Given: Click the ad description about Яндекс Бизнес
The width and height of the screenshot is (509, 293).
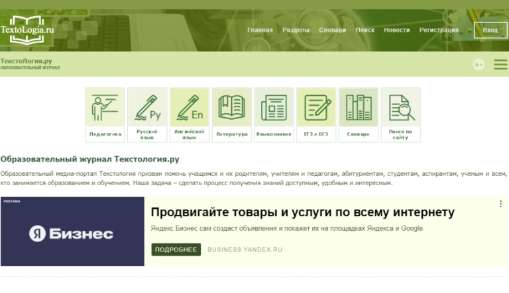Looking at the screenshot, I should 288,228.
